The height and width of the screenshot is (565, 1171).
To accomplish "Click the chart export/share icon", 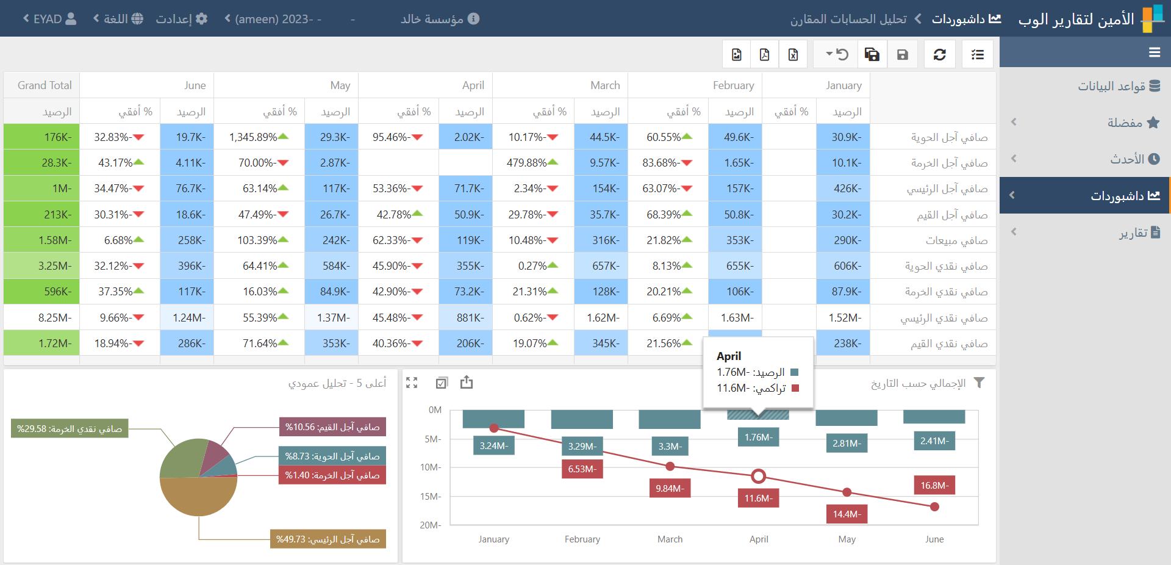I will click(x=467, y=383).
